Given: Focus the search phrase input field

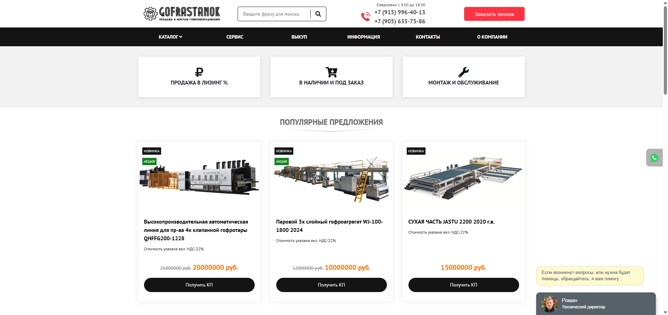Looking at the screenshot, I should 274,14.
